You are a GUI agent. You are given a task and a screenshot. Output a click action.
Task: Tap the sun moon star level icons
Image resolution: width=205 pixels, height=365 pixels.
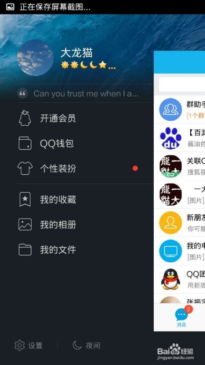88,65
